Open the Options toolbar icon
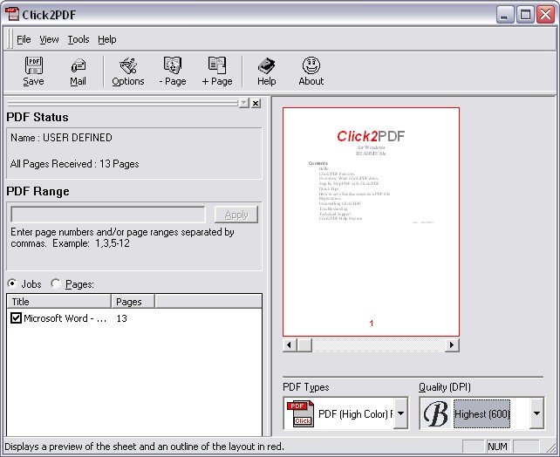This screenshot has height=457, width=560. click(128, 65)
